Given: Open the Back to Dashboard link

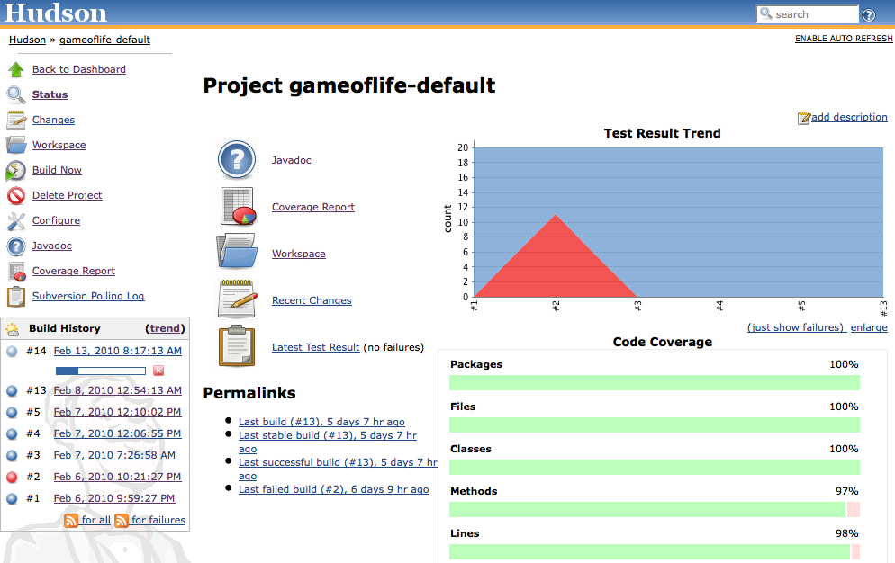Looking at the screenshot, I should (x=78, y=69).
